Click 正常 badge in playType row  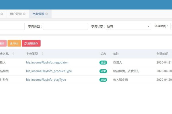point(103,80)
